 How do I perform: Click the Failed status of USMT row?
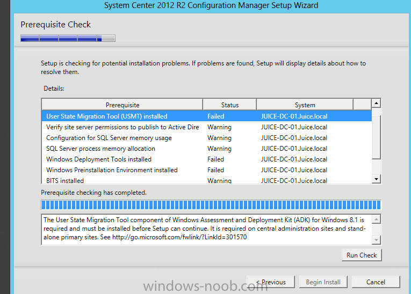(x=215, y=116)
